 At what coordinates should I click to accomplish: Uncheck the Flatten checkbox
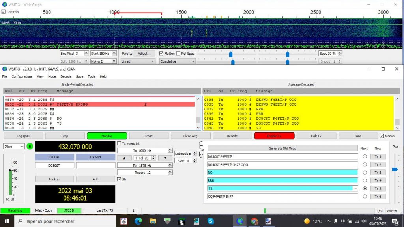coord(161,54)
